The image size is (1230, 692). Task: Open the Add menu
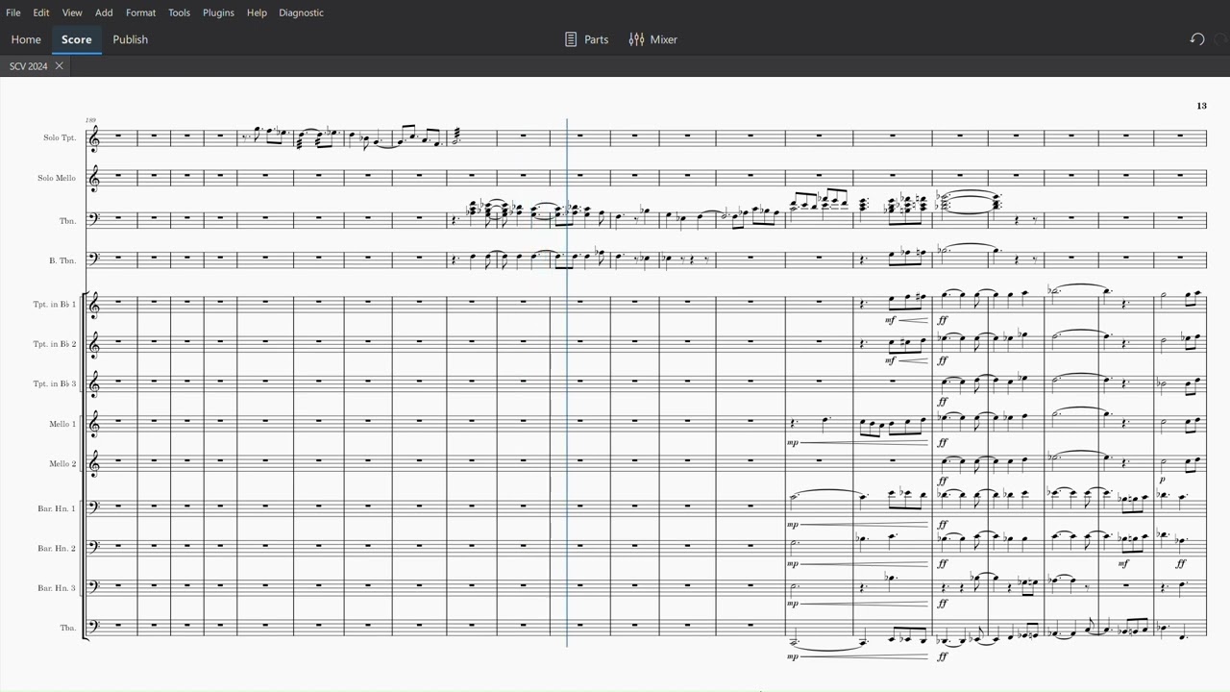[104, 12]
